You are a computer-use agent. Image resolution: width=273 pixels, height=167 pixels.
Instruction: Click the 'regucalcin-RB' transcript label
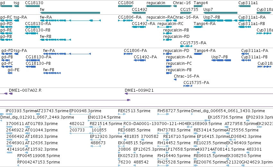point(176,30)
